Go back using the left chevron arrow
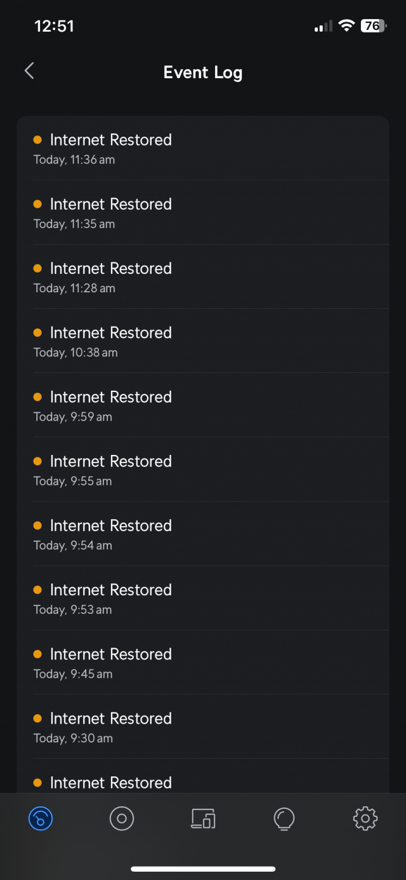Image resolution: width=406 pixels, height=880 pixels. click(29, 71)
